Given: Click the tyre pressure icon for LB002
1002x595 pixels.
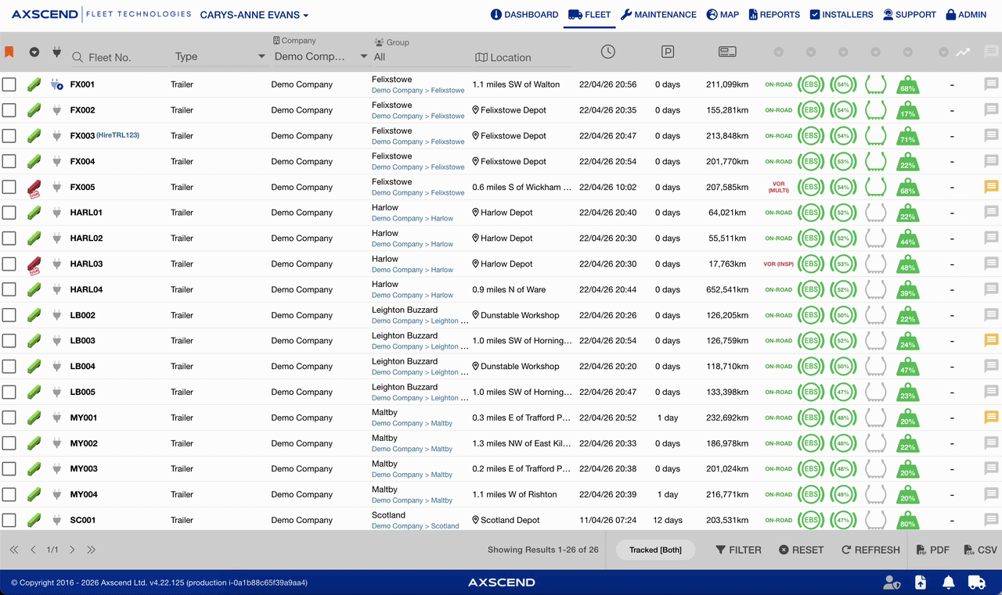Looking at the screenshot, I should point(875,315).
